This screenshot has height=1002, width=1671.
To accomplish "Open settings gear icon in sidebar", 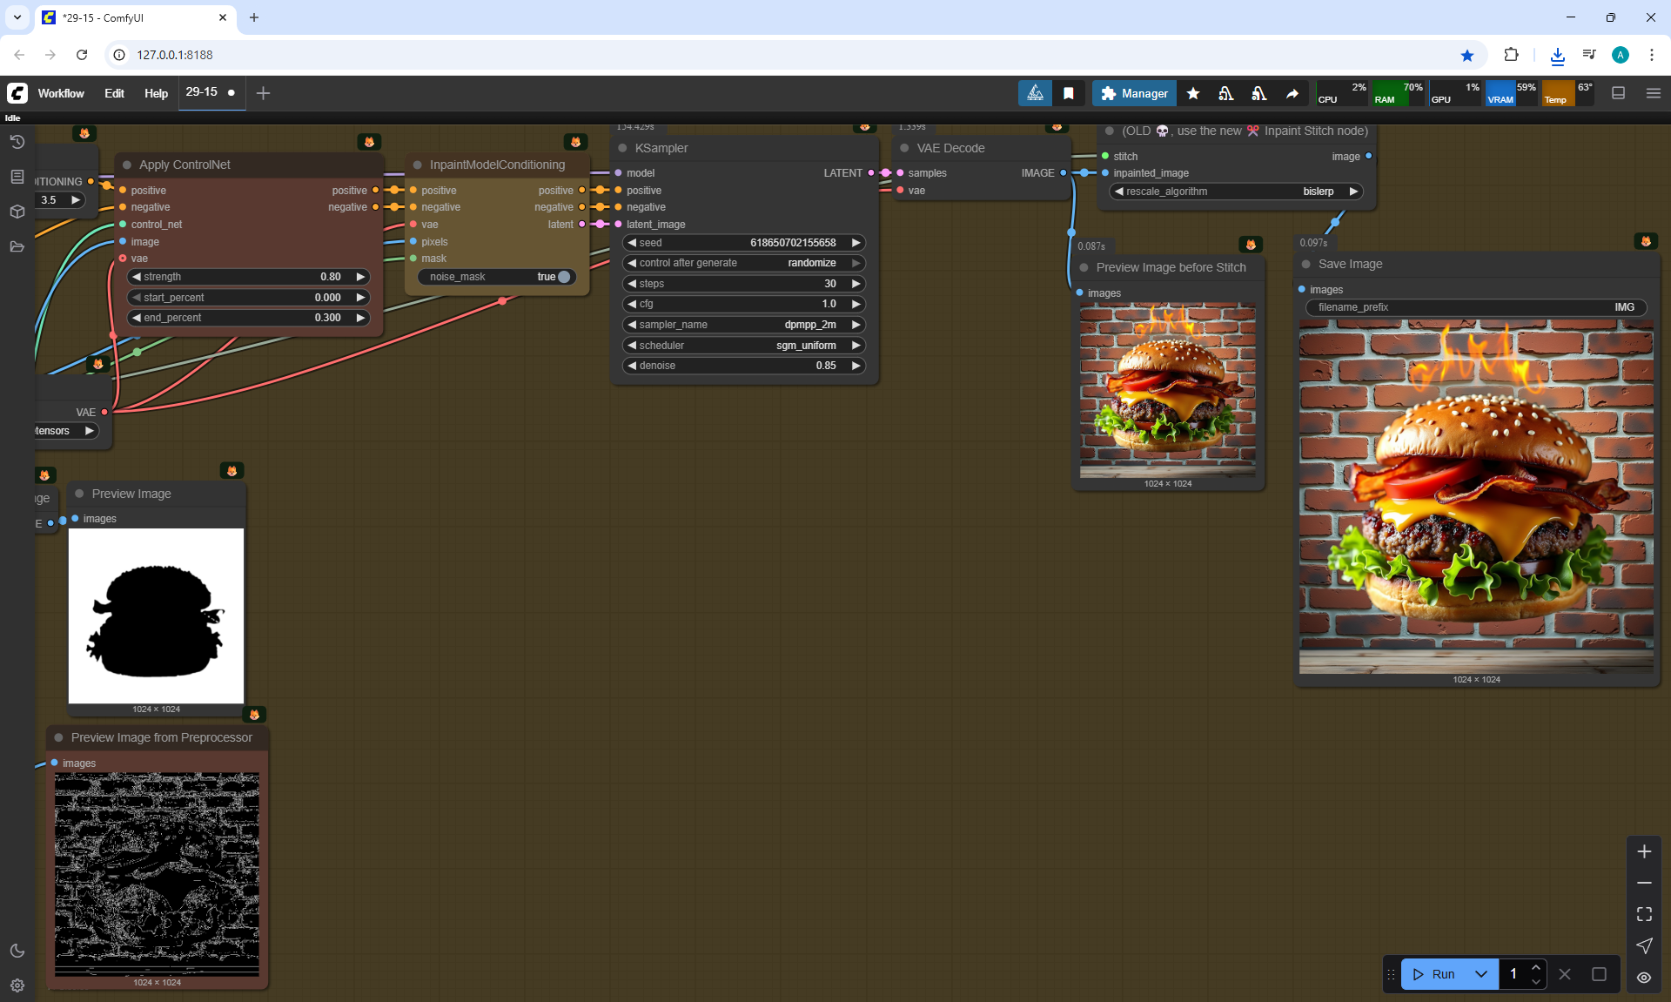I will (x=17, y=985).
